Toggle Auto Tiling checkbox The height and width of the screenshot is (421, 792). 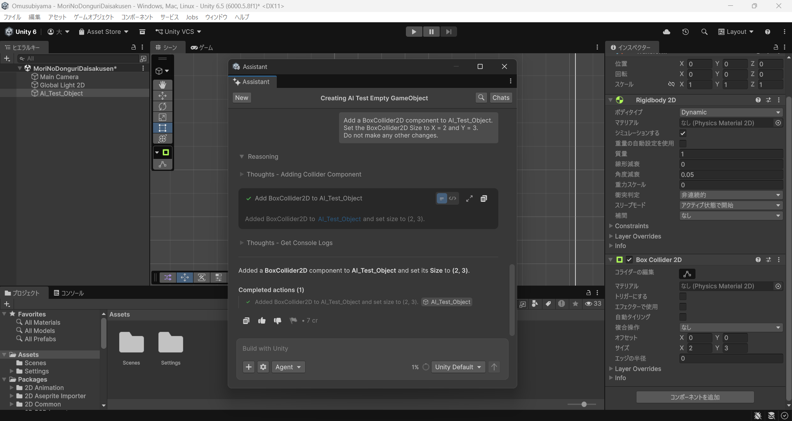tap(683, 317)
